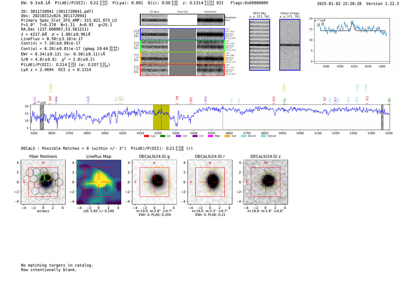Click the "2025-01-02 22:28:28" timestamp

click(339, 4)
